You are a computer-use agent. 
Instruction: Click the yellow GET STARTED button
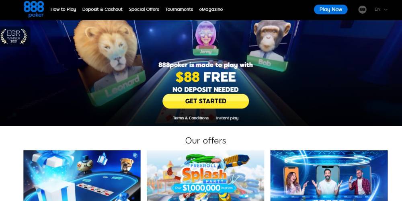(x=205, y=101)
